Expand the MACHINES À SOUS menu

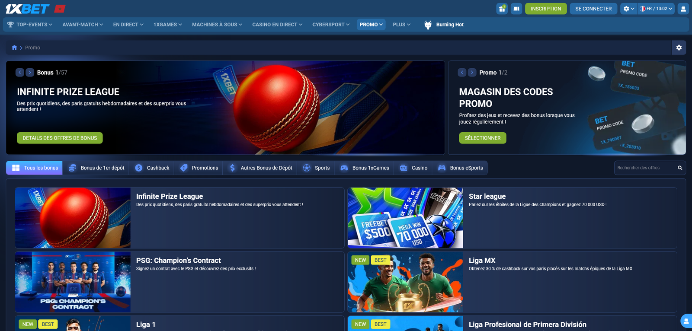[x=217, y=25]
